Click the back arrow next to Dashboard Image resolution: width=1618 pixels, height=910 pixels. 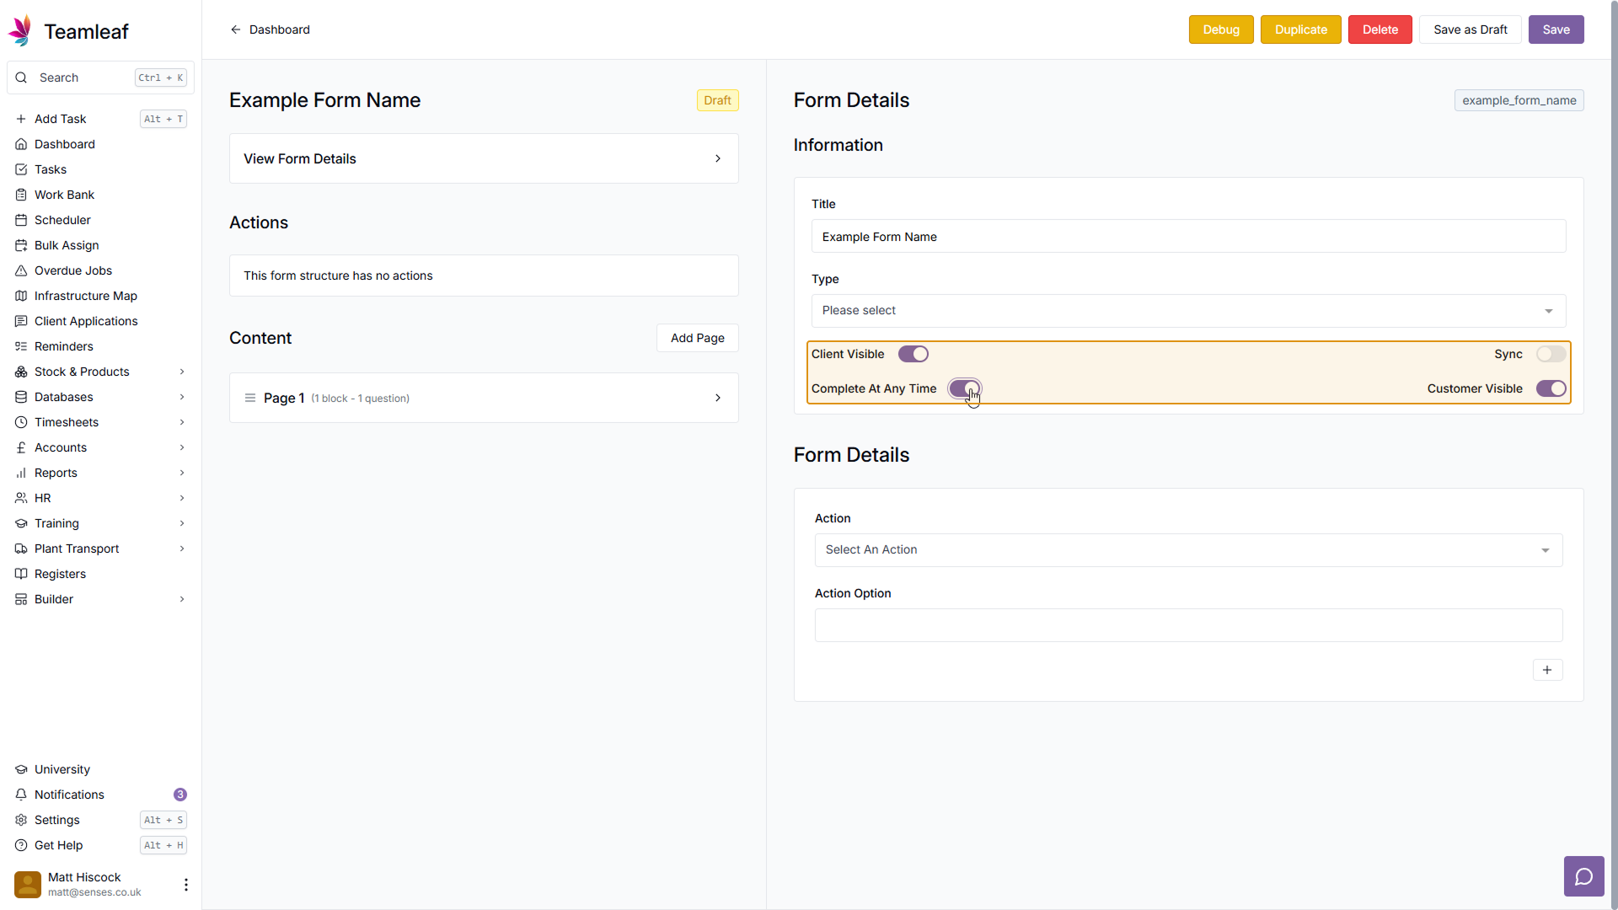(236, 29)
